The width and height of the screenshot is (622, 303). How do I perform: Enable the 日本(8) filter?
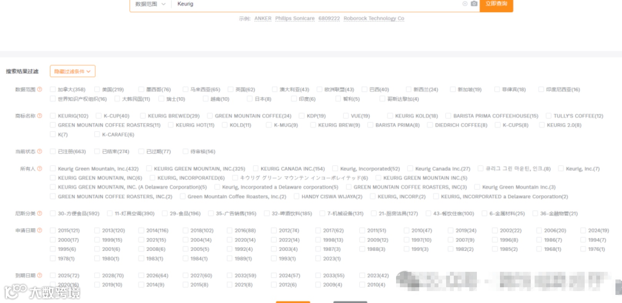coord(250,99)
